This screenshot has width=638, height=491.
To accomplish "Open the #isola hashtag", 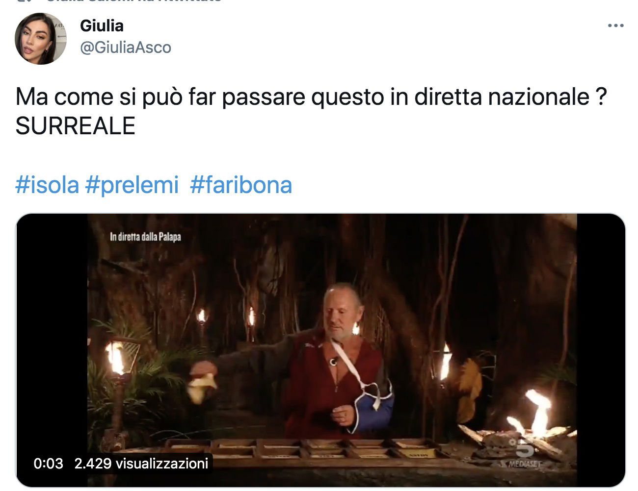I will pyautogui.click(x=47, y=185).
